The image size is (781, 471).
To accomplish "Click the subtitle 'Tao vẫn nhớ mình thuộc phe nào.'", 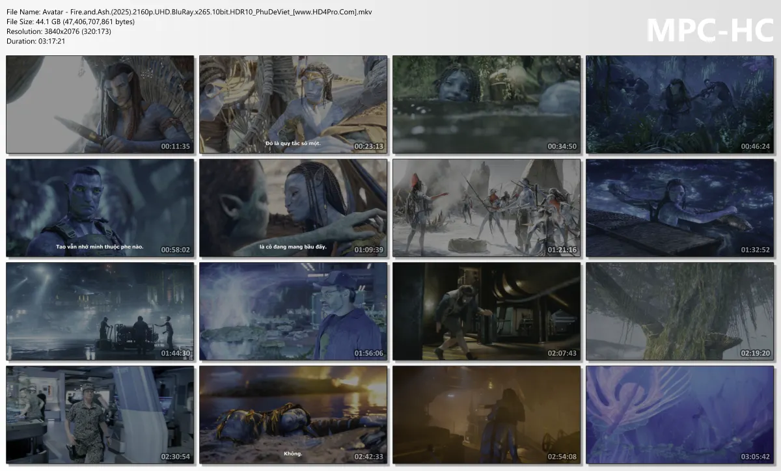I will [100, 247].
